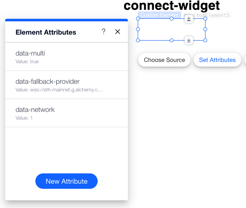Click the top-left resize handle of custom element

[x=138, y=19]
